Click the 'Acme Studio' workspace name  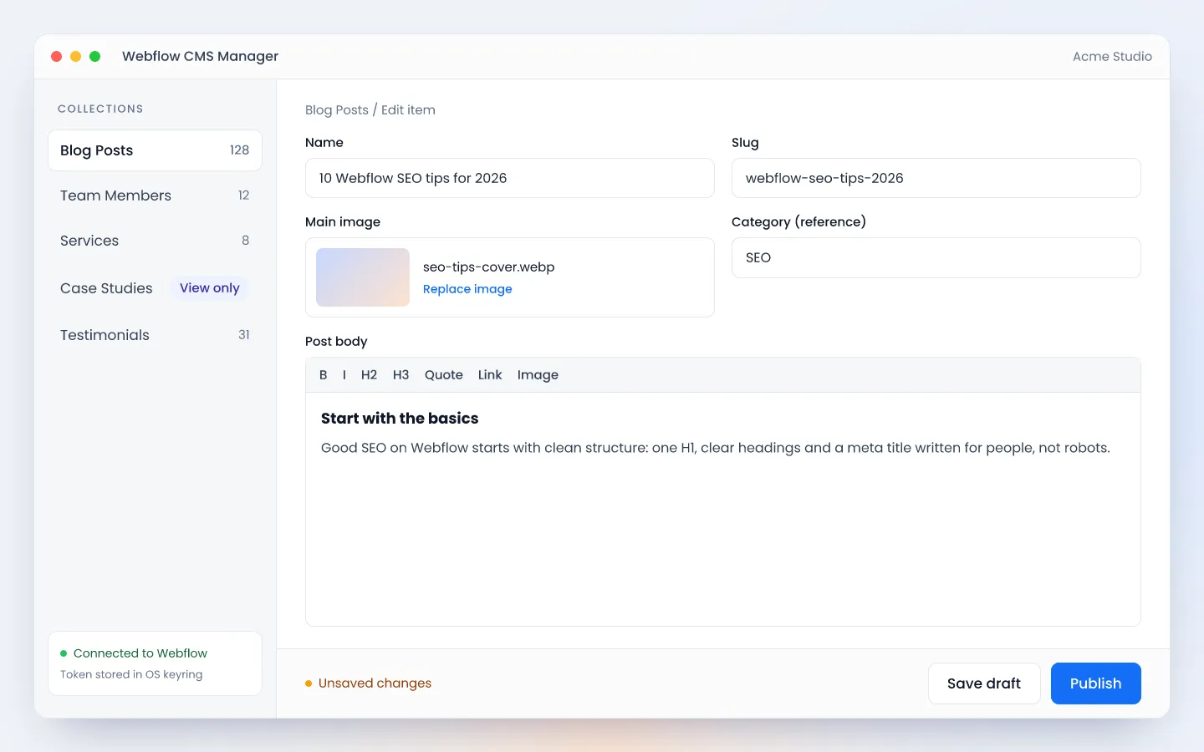tap(1112, 57)
